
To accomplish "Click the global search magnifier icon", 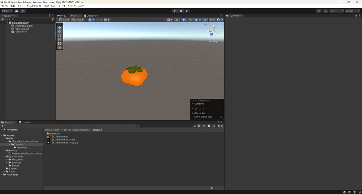I will pos(326,11).
